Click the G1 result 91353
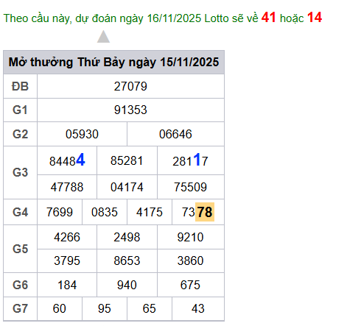Screen dimensions: 347x326 [x=130, y=110]
